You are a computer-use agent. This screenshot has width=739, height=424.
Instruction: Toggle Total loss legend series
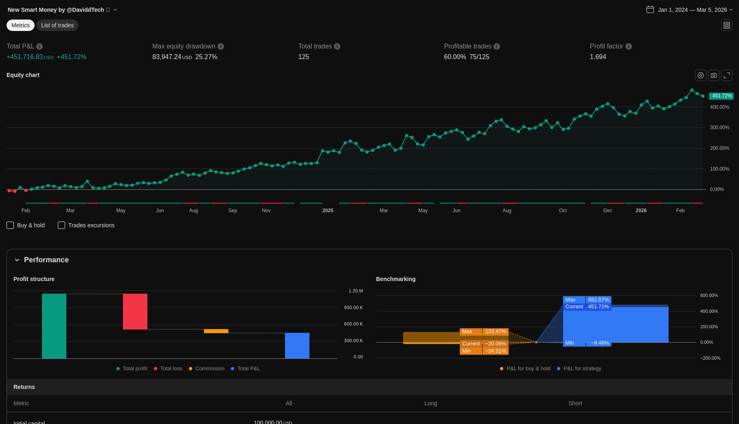pos(168,369)
